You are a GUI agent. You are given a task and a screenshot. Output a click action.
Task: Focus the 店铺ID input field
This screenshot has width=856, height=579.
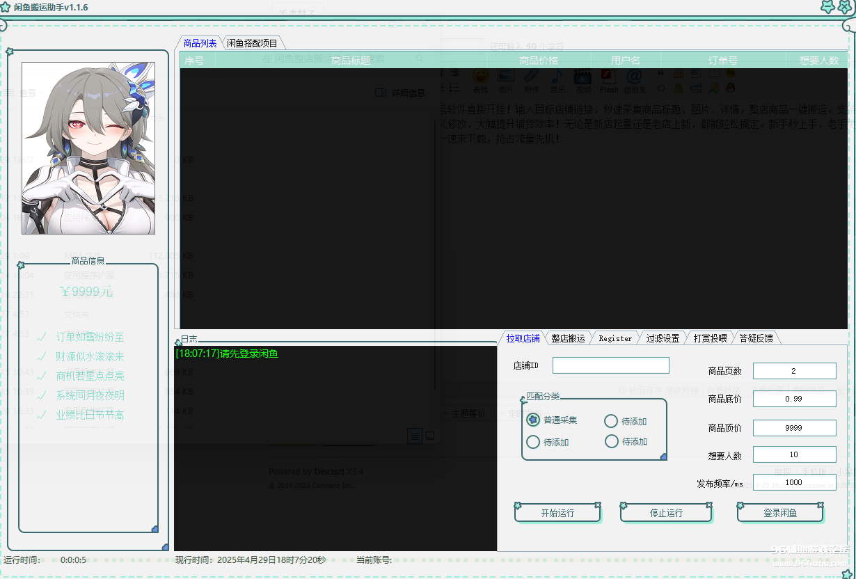pyautogui.click(x=610, y=365)
